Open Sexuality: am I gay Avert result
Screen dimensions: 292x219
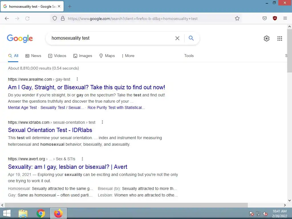68,167
